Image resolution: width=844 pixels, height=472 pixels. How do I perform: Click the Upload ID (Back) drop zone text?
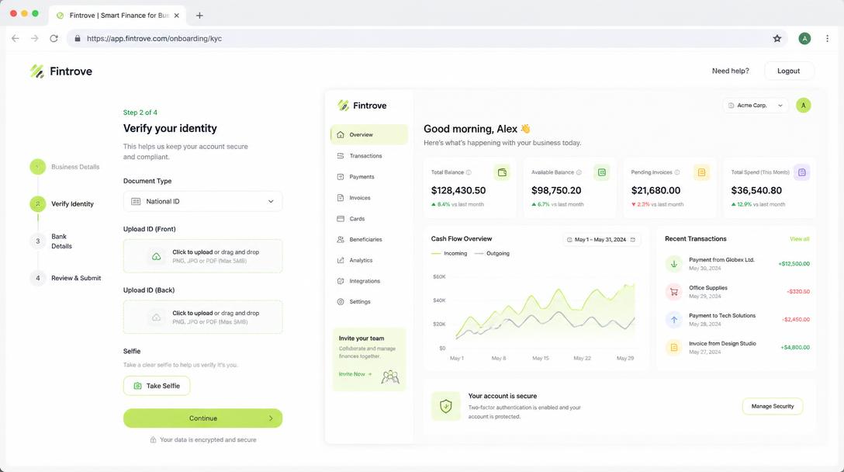[216, 317]
